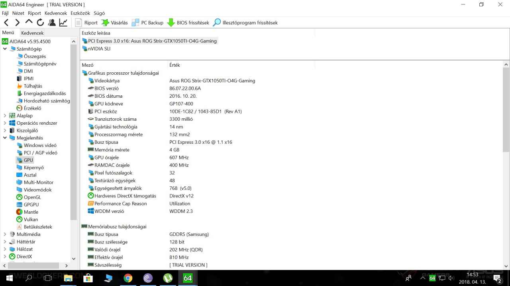This screenshot has height=286, width=510.
Task: Click the Vásárlás purchase button
Action: pyautogui.click(x=114, y=23)
